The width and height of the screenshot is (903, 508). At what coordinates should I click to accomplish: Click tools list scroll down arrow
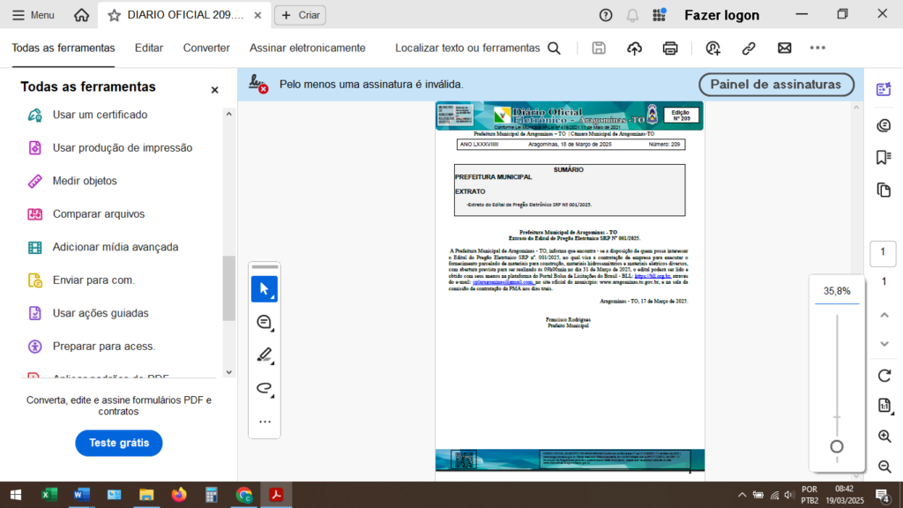click(x=229, y=373)
